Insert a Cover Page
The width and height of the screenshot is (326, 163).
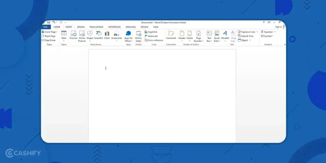coord(49,32)
